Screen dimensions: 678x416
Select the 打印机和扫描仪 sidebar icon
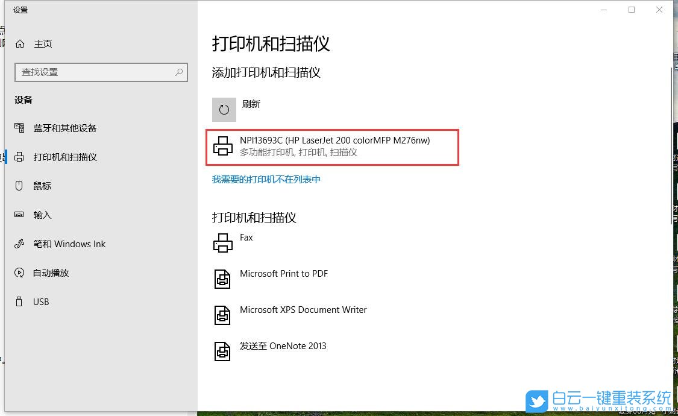(x=20, y=157)
